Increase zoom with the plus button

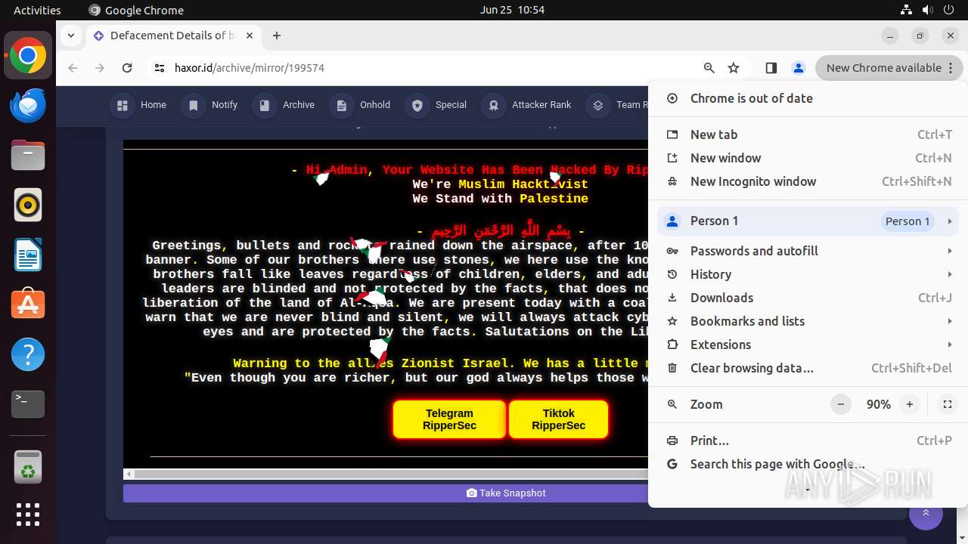pos(910,404)
